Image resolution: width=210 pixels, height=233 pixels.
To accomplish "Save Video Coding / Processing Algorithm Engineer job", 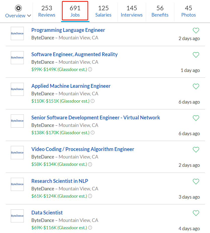I will 196,150.
